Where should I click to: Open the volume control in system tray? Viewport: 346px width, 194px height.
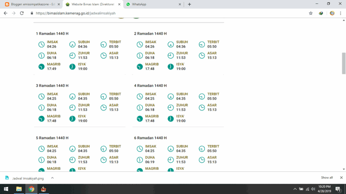(313, 189)
